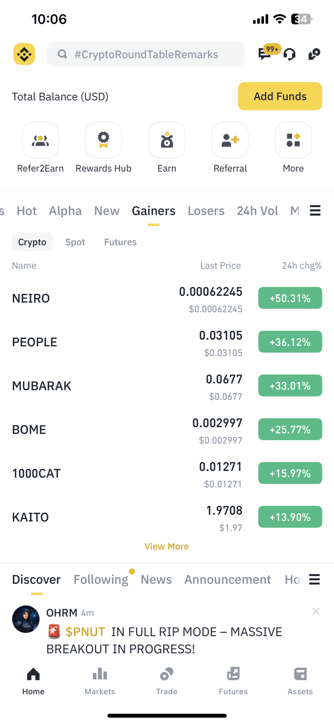Viewport: 334px width, 724px height.
Task: Open the More shortcuts icon
Action: 293,140
